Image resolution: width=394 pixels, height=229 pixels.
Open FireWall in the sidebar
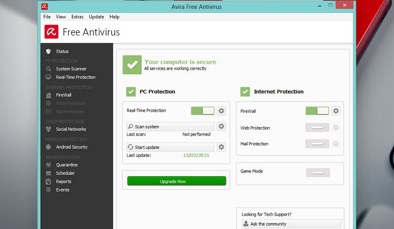click(64, 95)
